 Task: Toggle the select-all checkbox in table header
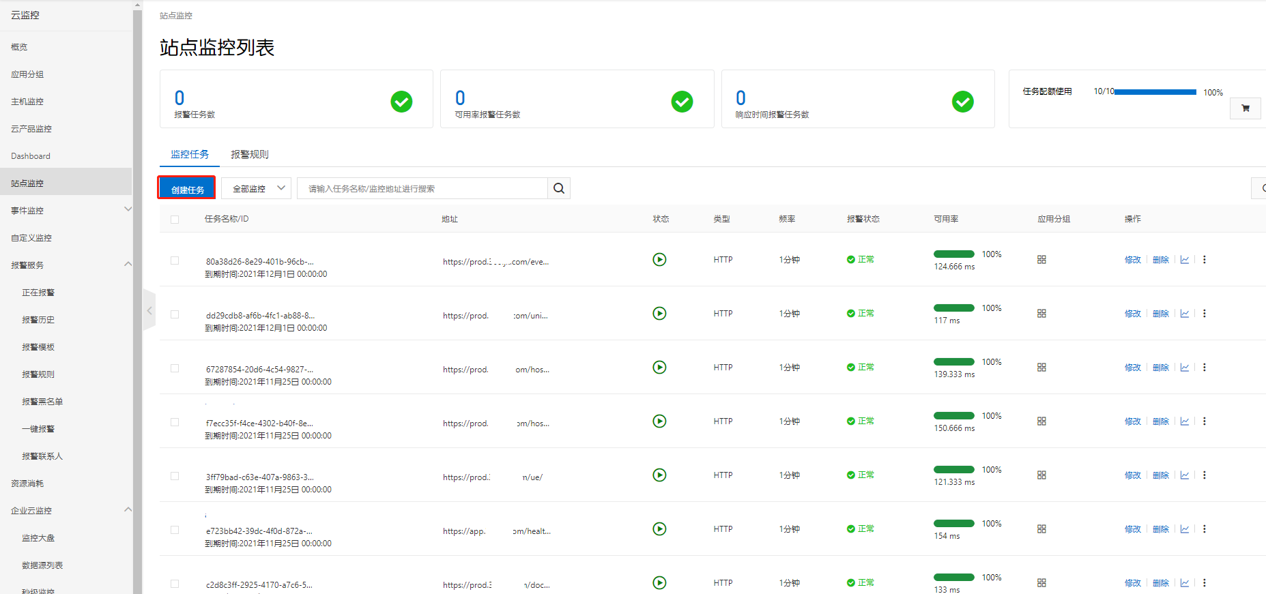point(175,220)
